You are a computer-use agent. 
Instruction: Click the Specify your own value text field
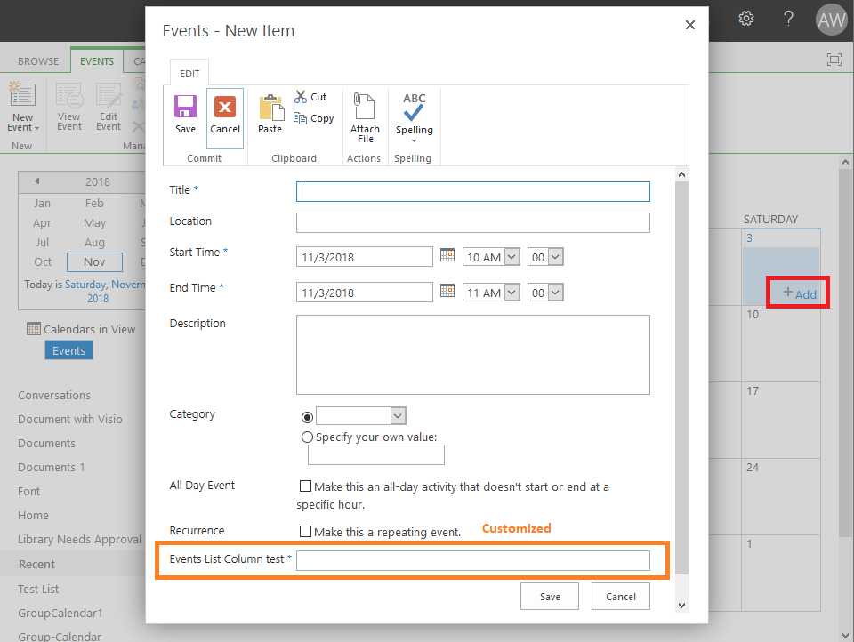(375, 454)
